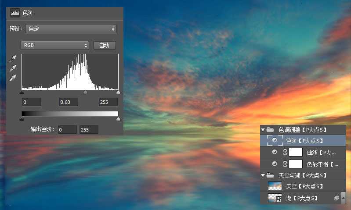Select the gray point eyedropper
This screenshot has width=351, height=210.
[x=14, y=68]
